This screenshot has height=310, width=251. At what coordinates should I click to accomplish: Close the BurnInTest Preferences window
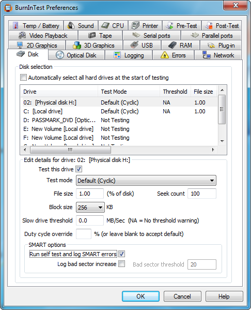click(236, 5)
